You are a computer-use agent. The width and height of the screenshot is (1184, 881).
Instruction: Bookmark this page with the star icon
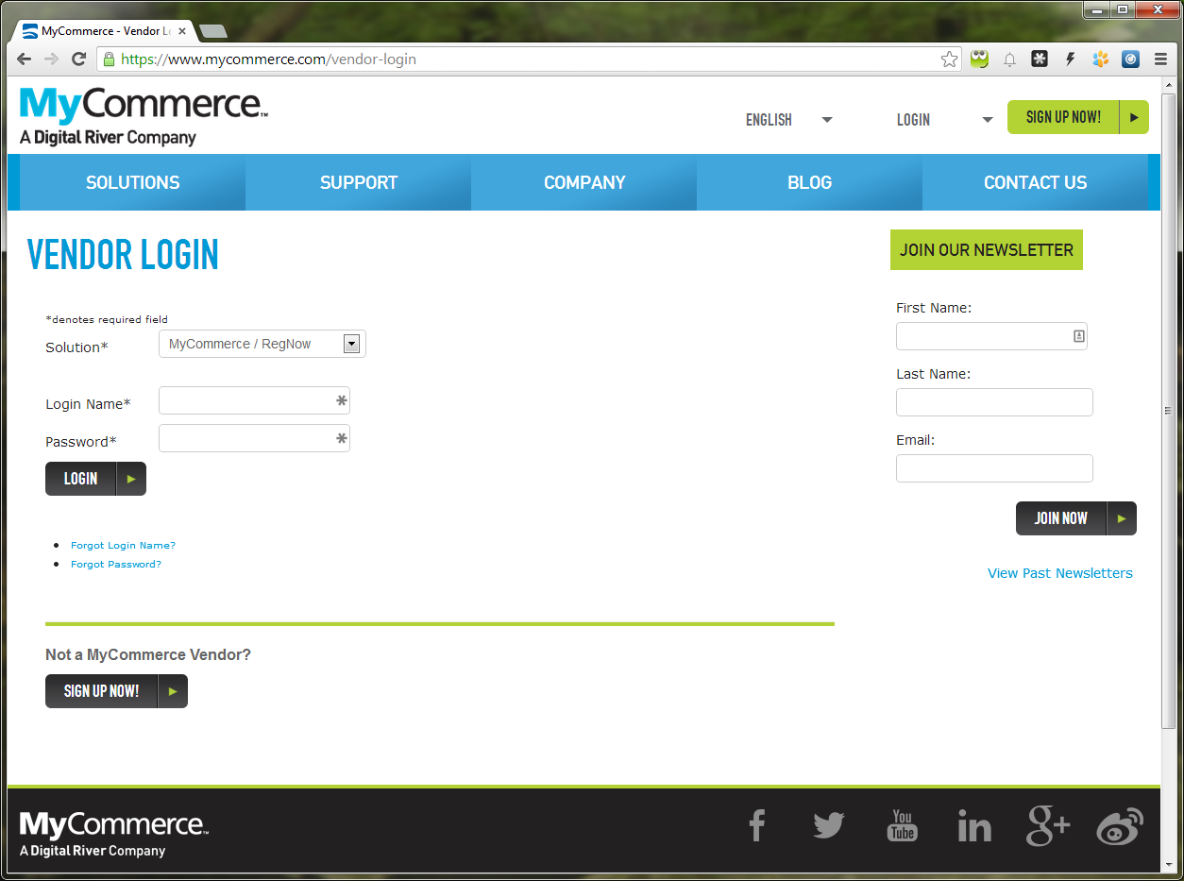(949, 59)
